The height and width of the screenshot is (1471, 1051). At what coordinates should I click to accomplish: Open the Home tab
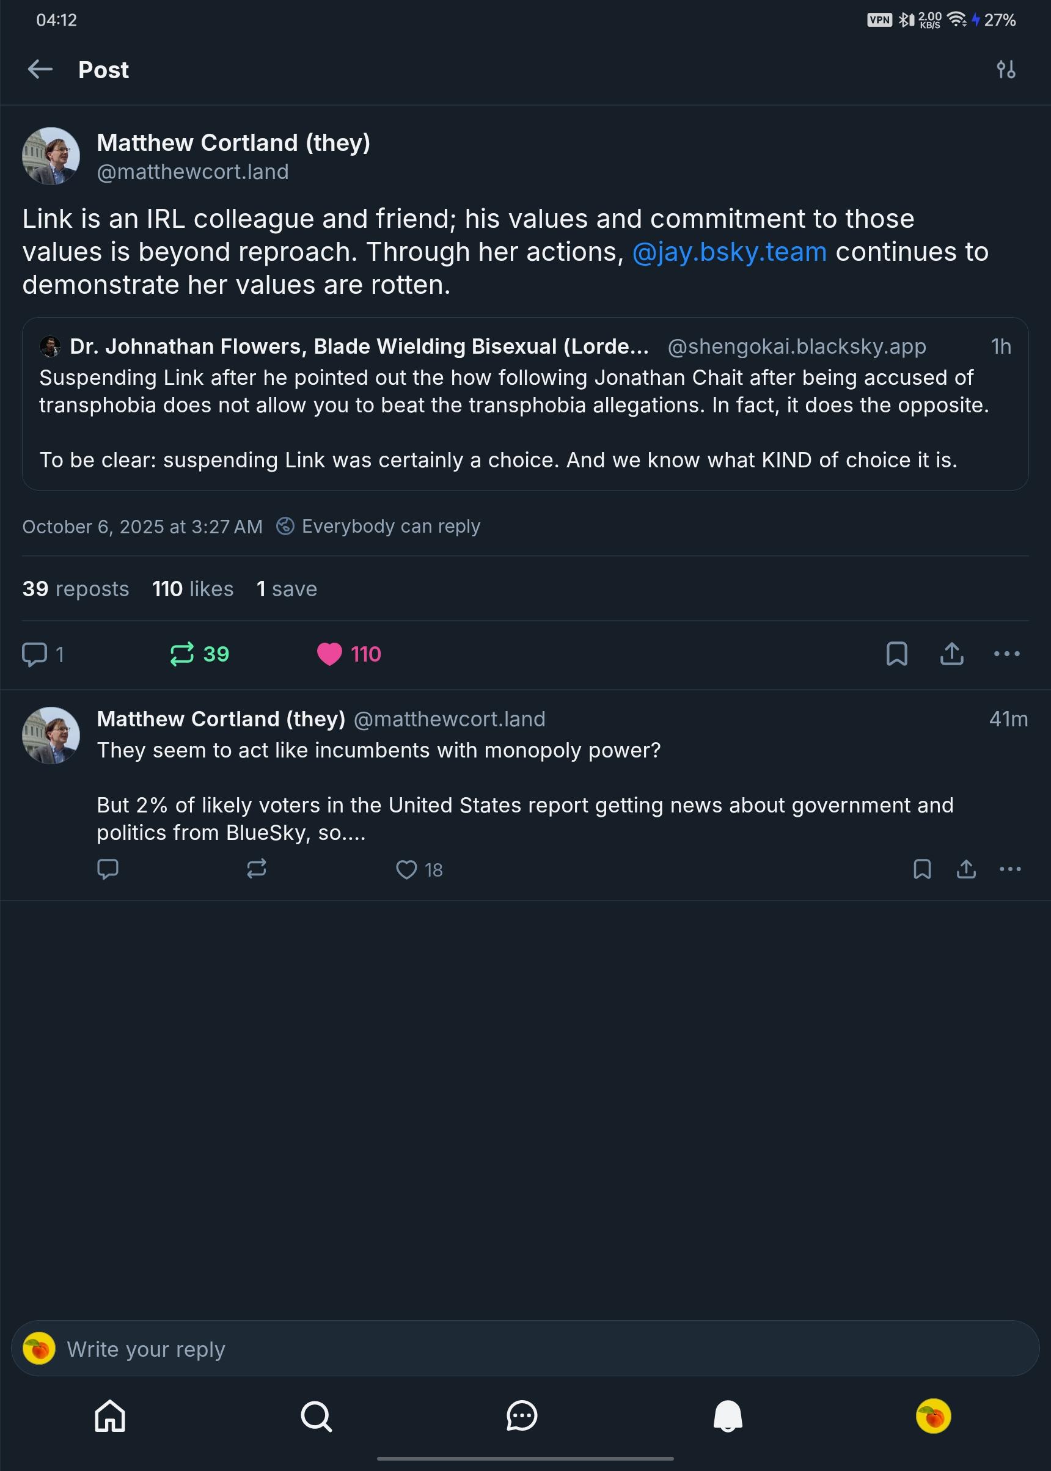(x=110, y=1417)
